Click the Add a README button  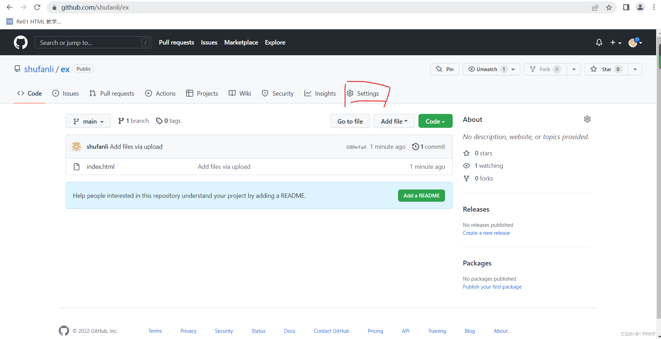[421, 196]
